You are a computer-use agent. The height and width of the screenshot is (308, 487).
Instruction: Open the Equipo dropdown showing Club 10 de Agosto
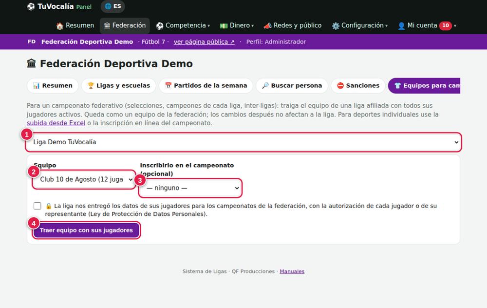84,179
